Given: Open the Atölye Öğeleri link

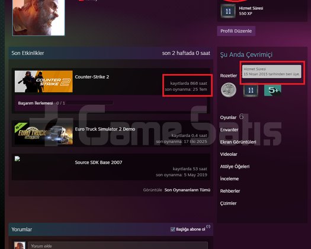Looking at the screenshot, I should (x=235, y=167).
